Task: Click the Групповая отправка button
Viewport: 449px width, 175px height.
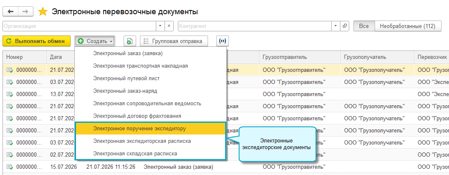Action: click(174, 41)
